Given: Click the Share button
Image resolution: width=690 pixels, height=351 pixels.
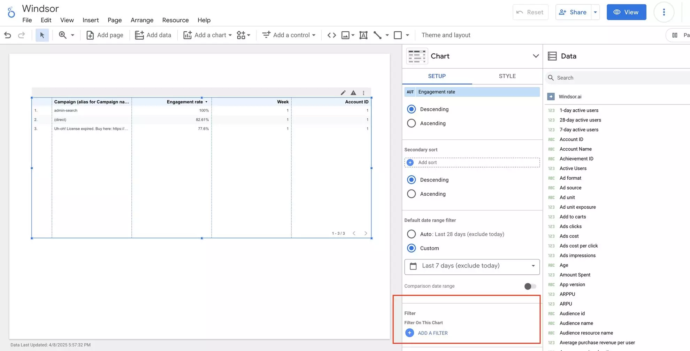Looking at the screenshot, I should click(x=573, y=12).
